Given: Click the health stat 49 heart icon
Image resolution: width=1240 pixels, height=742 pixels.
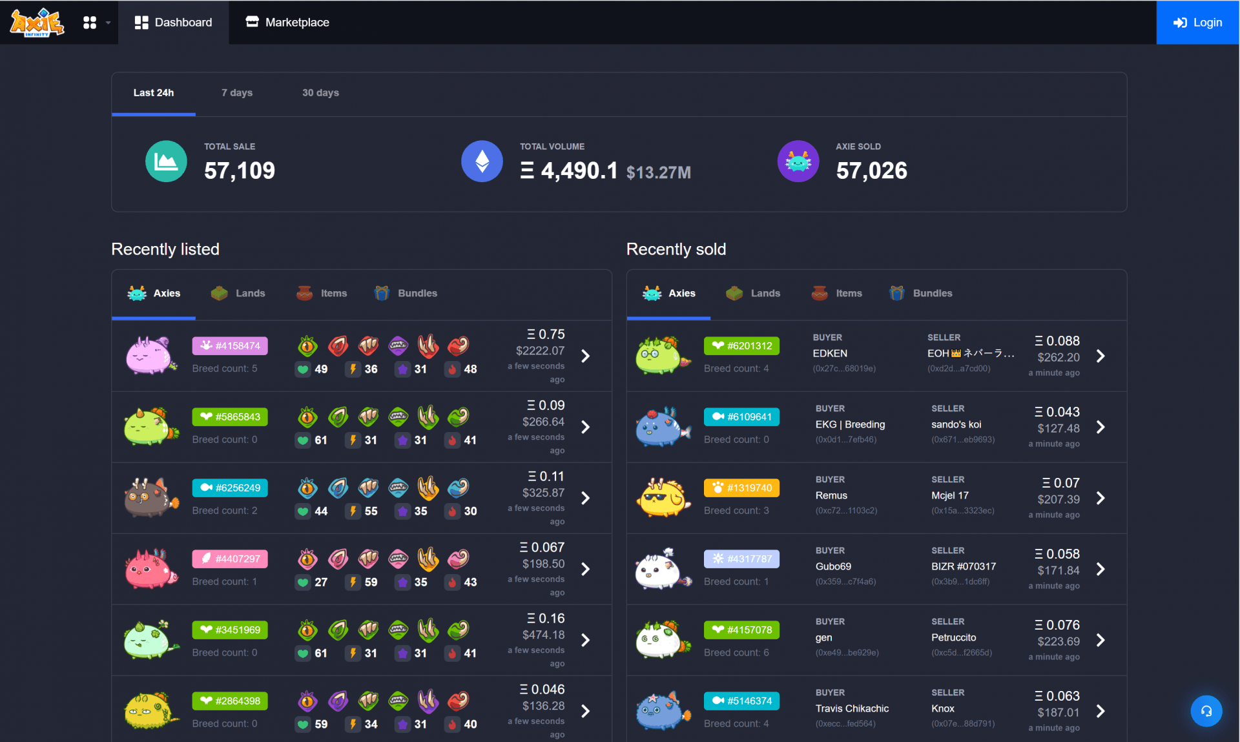Looking at the screenshot, I should (303, 369).
